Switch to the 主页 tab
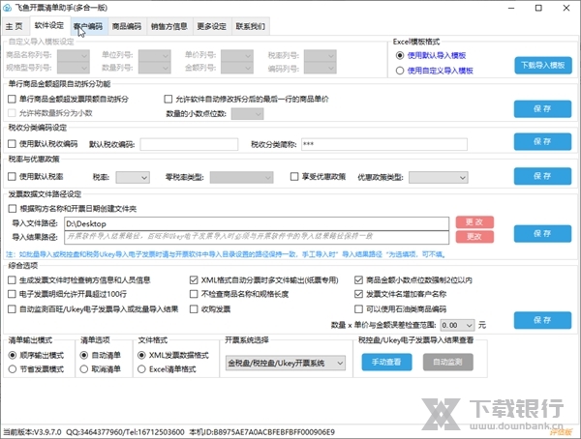The width and height of the screenshot is (581, 439). (x=15, y=26)
